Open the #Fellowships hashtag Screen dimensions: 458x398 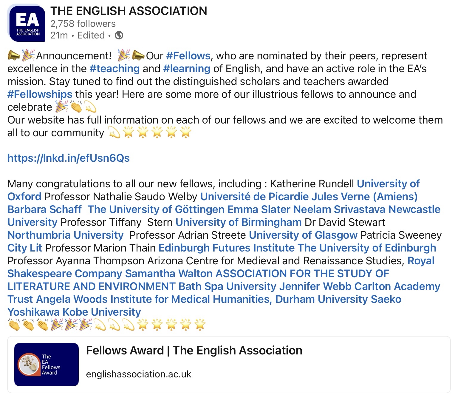click(40, 94)
